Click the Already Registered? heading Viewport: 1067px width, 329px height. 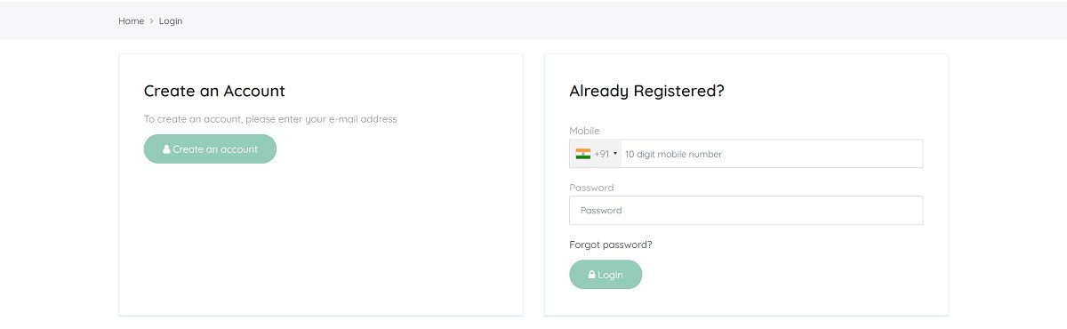point(646,91)
